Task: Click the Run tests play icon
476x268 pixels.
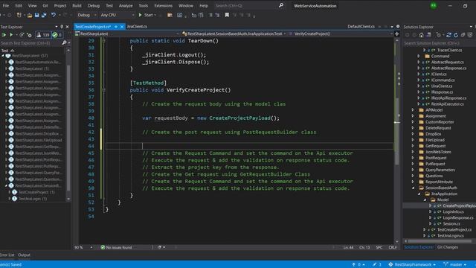Action: (11, 35)
